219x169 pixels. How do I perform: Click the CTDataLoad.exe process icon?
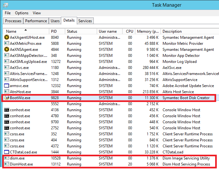pyautogui.click(x=7, y=152)
